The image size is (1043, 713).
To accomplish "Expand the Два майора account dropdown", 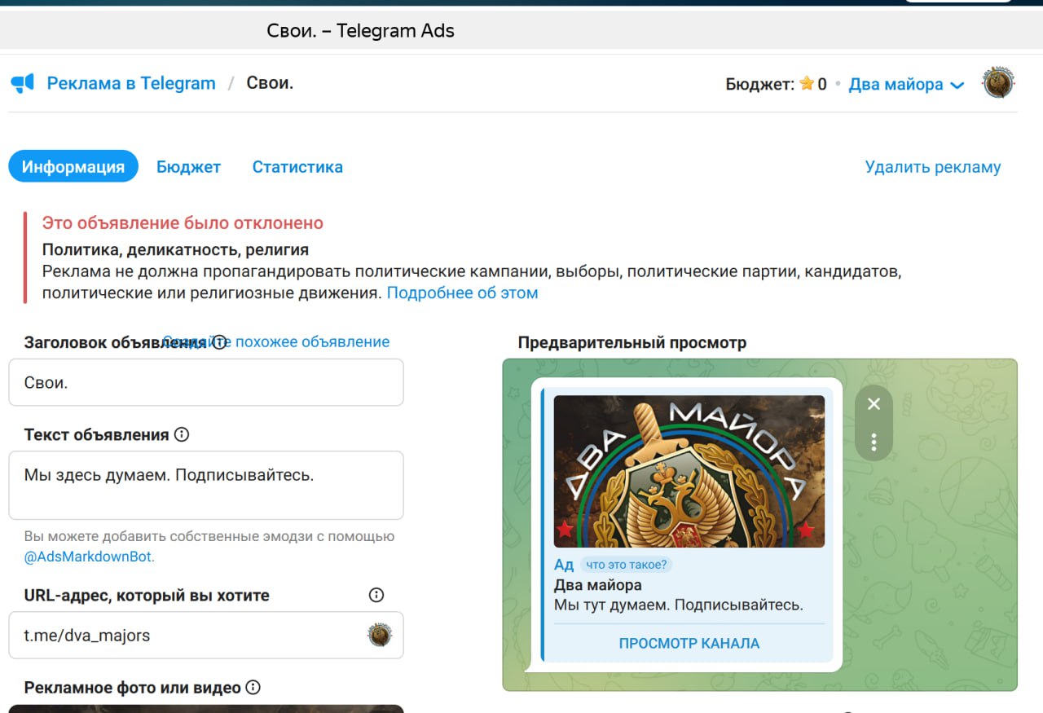I will click(x=906, y=84).
